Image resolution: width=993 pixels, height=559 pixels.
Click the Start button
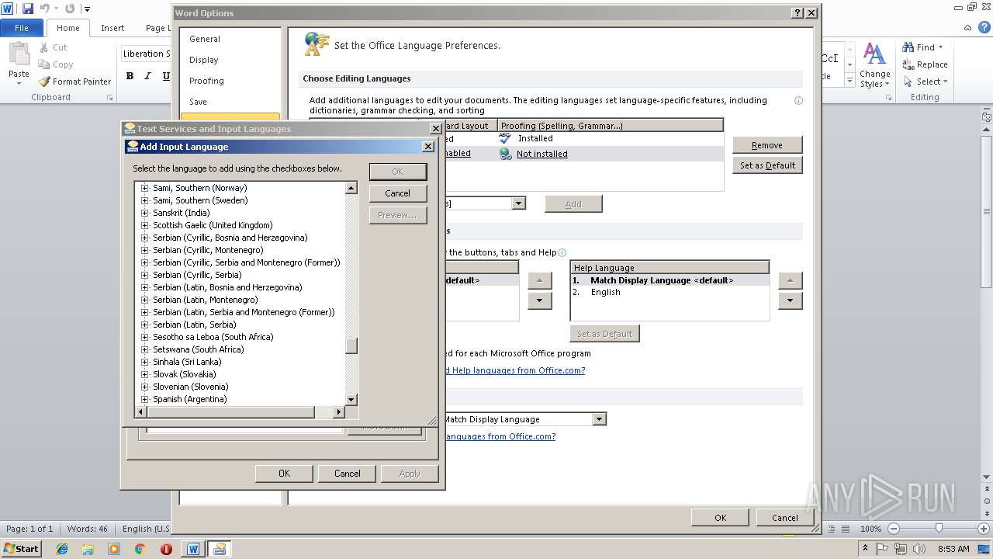(22, 549)
